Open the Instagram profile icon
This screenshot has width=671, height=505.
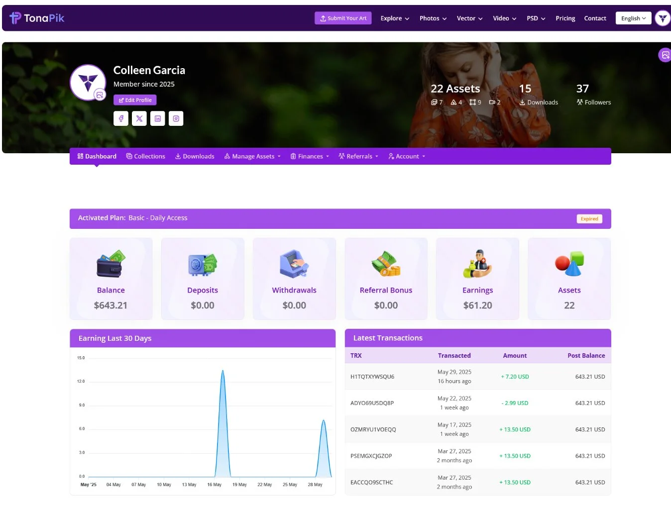[x=176, y=118]
